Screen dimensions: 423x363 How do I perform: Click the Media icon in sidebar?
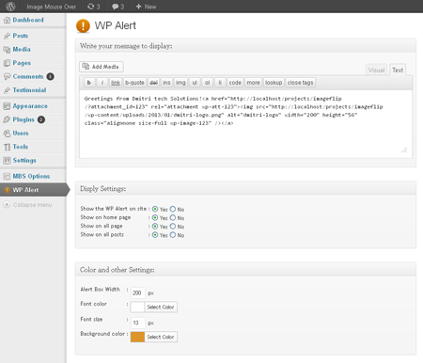[x=7, y=50]
